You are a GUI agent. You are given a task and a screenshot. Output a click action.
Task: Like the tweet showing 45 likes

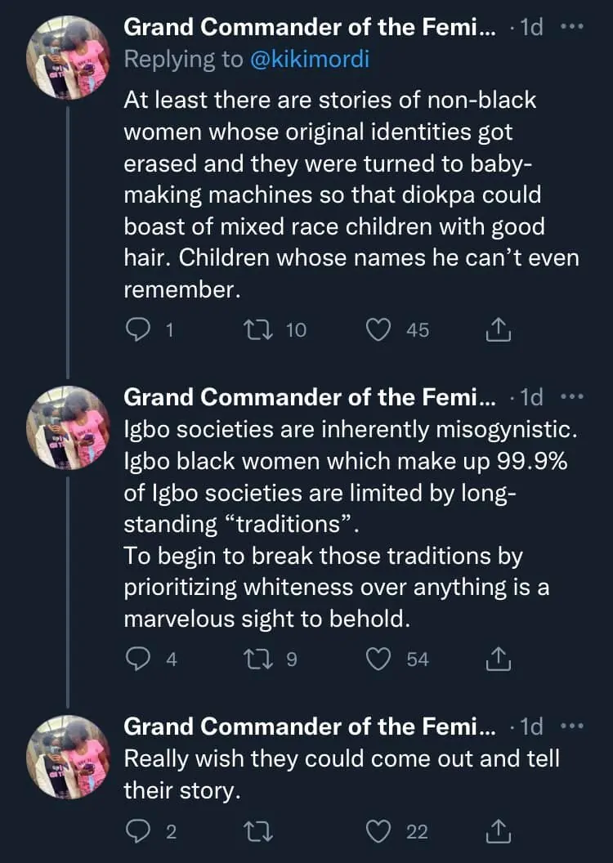(x=378, y=329)
